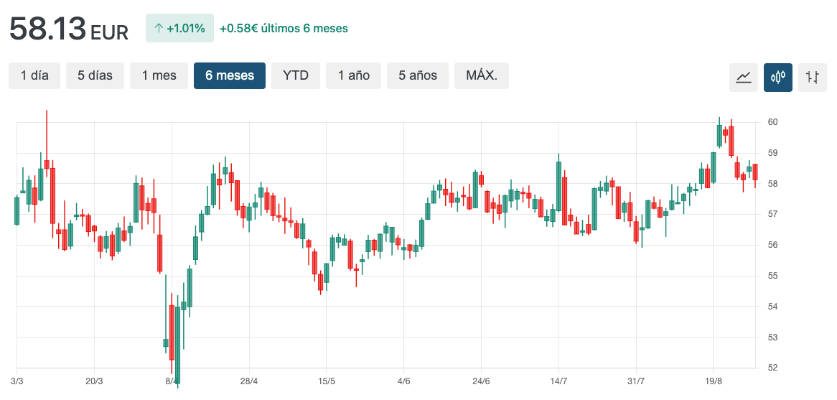Click the 60 price axis label

pos(772,122)
